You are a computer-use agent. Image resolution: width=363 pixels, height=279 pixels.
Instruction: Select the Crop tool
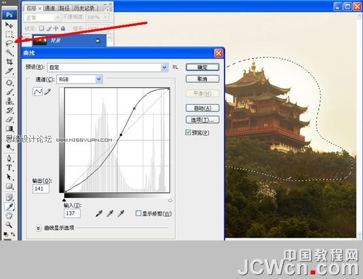pos(9,61)
